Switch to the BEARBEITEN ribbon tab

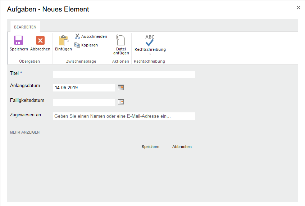[x=25, y=27]
